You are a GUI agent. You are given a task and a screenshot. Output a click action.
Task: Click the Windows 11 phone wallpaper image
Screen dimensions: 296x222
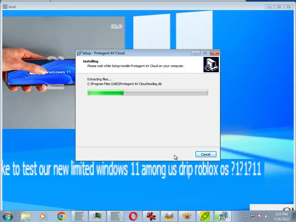pos(39,73)
